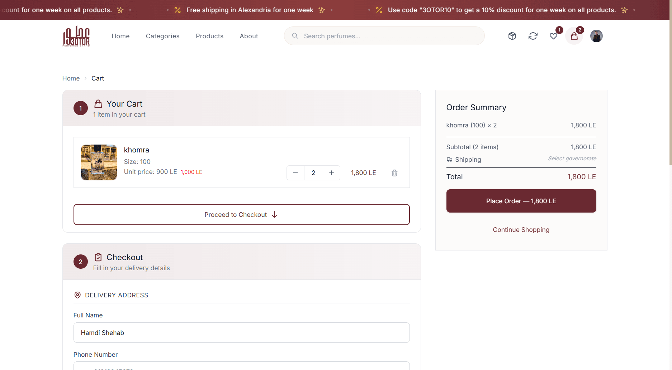The image size is (672, 370).
Task: Click the compare refresh arrows icon
Action: tap(533, 36)
